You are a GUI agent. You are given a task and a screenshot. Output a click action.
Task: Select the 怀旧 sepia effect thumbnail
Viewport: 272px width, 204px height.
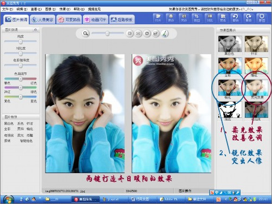click(x=256, y=44)
